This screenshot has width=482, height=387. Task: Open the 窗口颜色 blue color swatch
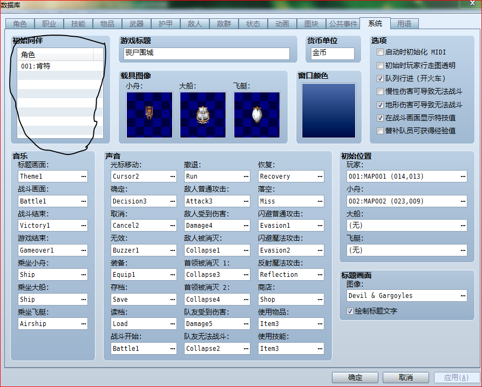point(329,110)
